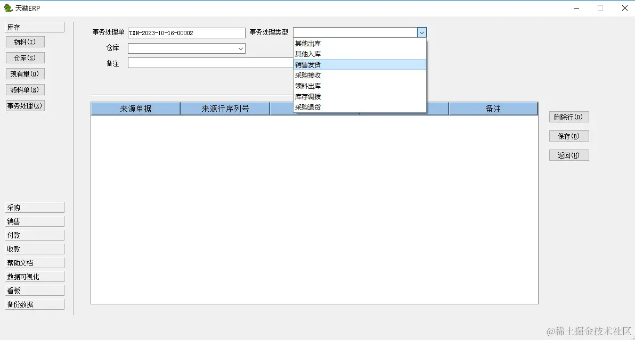Open the 采购 purchasing module
635x340 pixels.
34,207
